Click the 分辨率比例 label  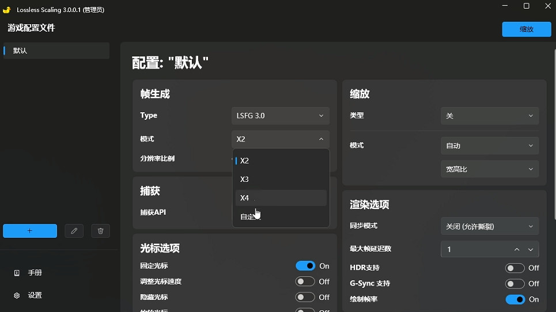[157, 158]
